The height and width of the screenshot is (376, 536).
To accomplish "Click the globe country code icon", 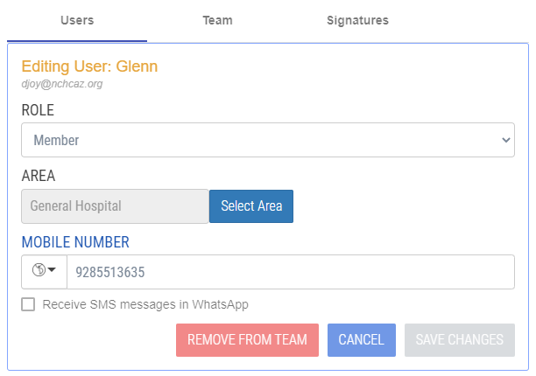I will click(x=39, y=271).
